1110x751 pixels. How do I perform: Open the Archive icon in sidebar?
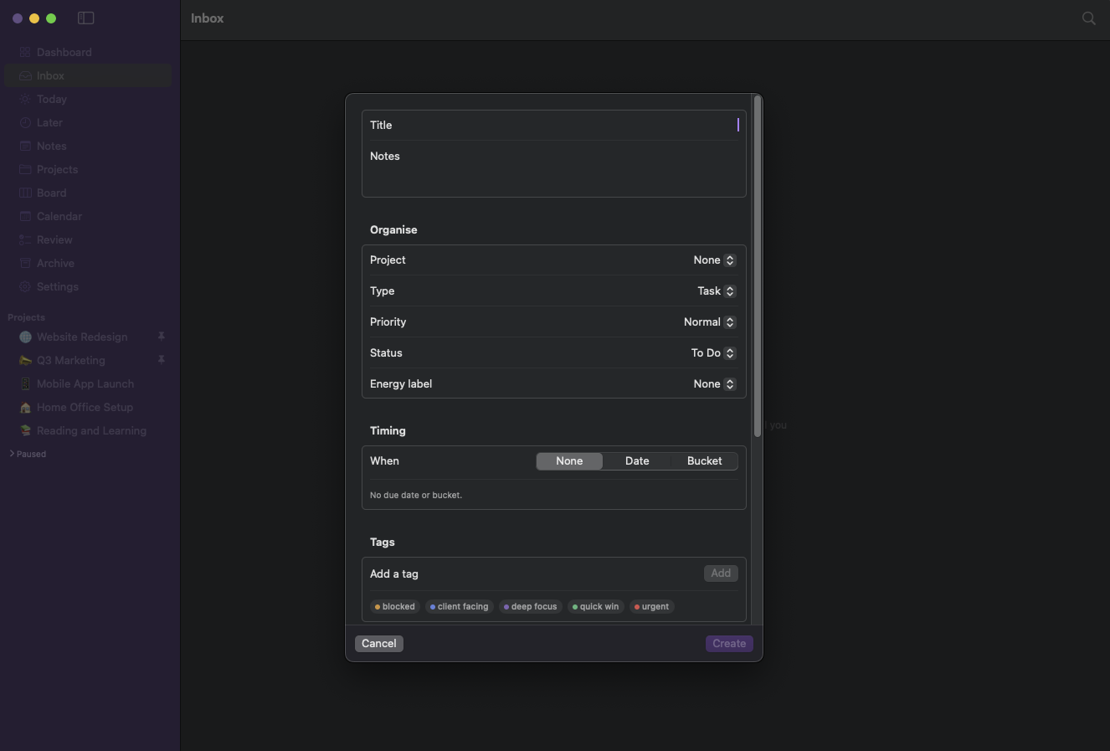point(25,263)
